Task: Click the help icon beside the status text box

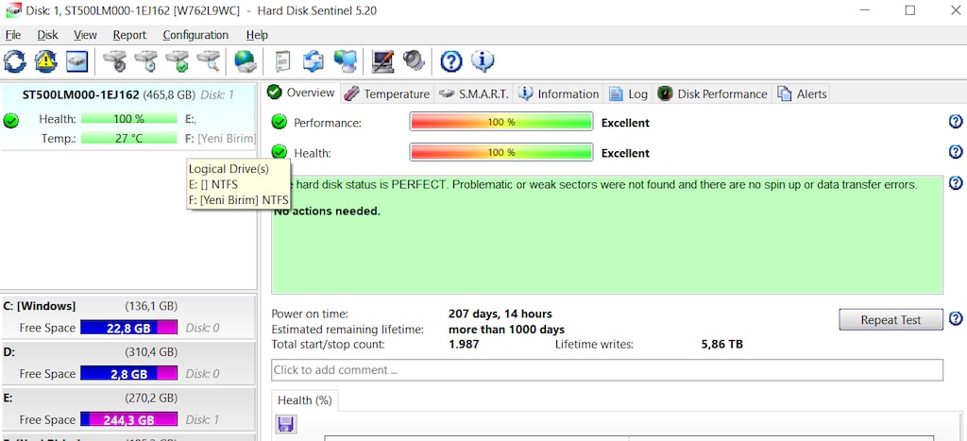Action: [x=956, y=183]
